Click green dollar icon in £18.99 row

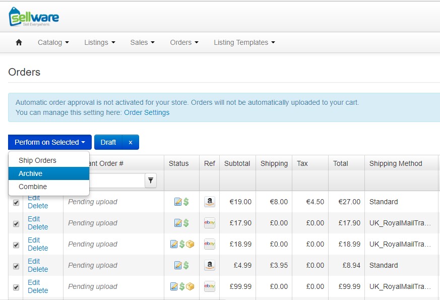182,244
